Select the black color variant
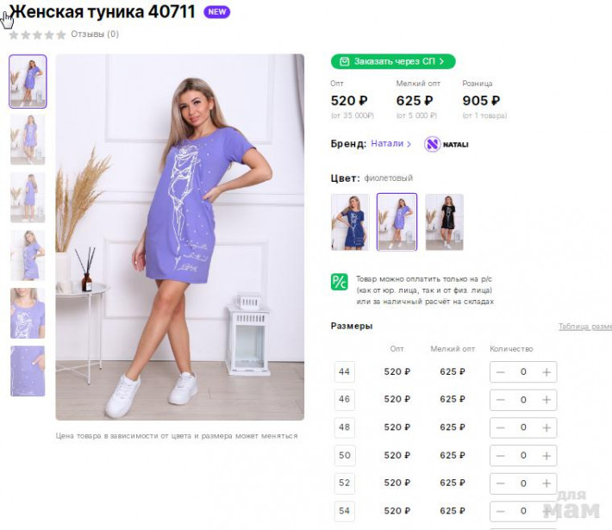This screenshot has height=530, width=612. pyautogui.click(x=444, y=221)
